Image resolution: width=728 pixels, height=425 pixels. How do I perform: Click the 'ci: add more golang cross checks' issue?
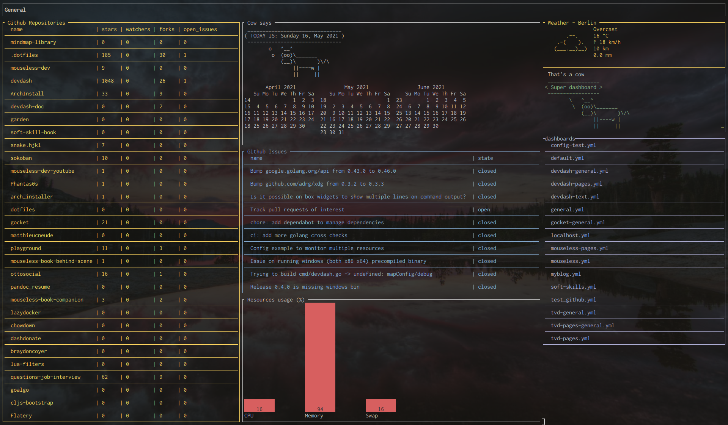point(299,235)
